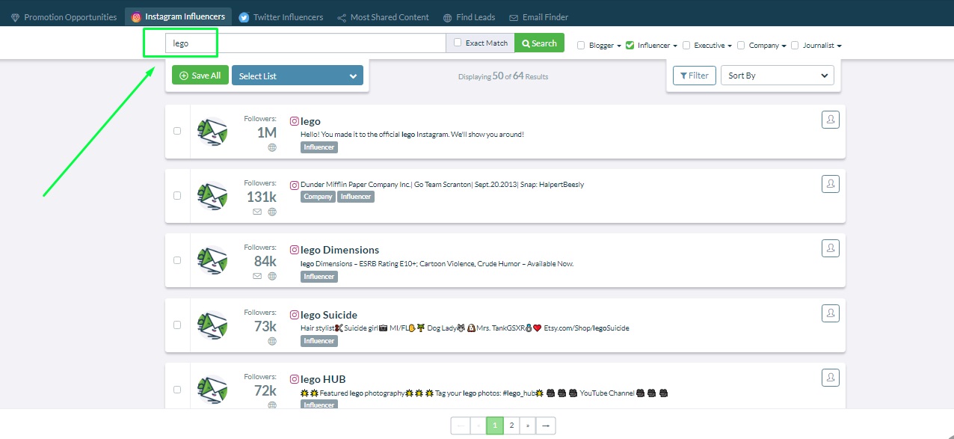Expand the Influencer dropdown arrow in filter bar
Image resolution: width=954 pixels, height=439 pixels.
675,46
